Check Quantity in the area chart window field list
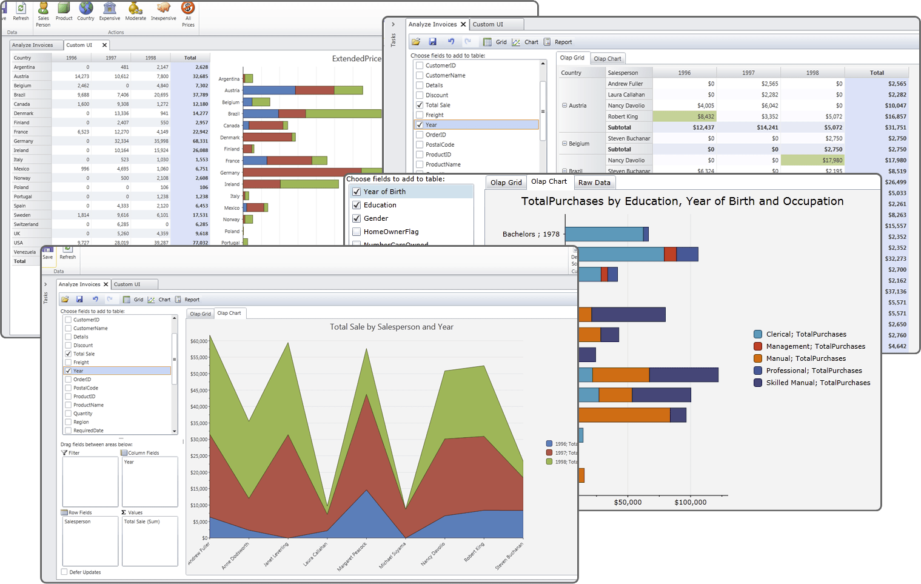This screenshot has height=584, width=921. click(x=69, y=414)
